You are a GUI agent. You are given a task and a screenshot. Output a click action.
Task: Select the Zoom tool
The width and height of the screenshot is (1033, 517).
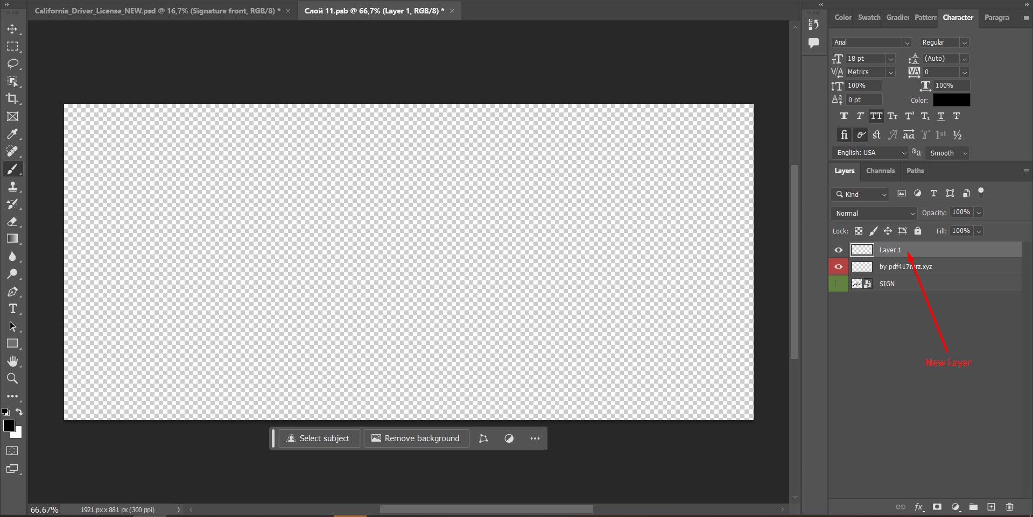(12, 379)
